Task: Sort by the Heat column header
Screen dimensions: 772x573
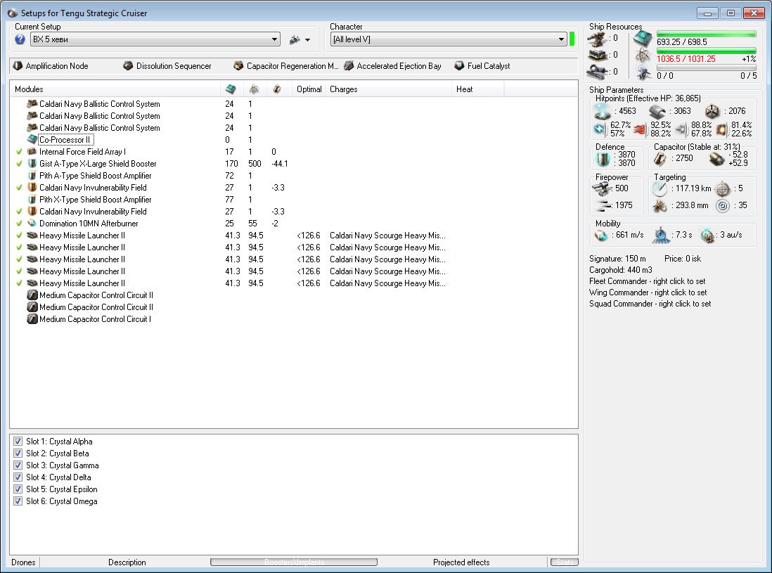Action: pyautogui.click(x=477, y=89)
